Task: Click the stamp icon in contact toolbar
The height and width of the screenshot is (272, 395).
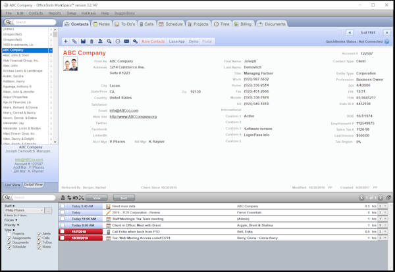Action: (x=100, y=41)
